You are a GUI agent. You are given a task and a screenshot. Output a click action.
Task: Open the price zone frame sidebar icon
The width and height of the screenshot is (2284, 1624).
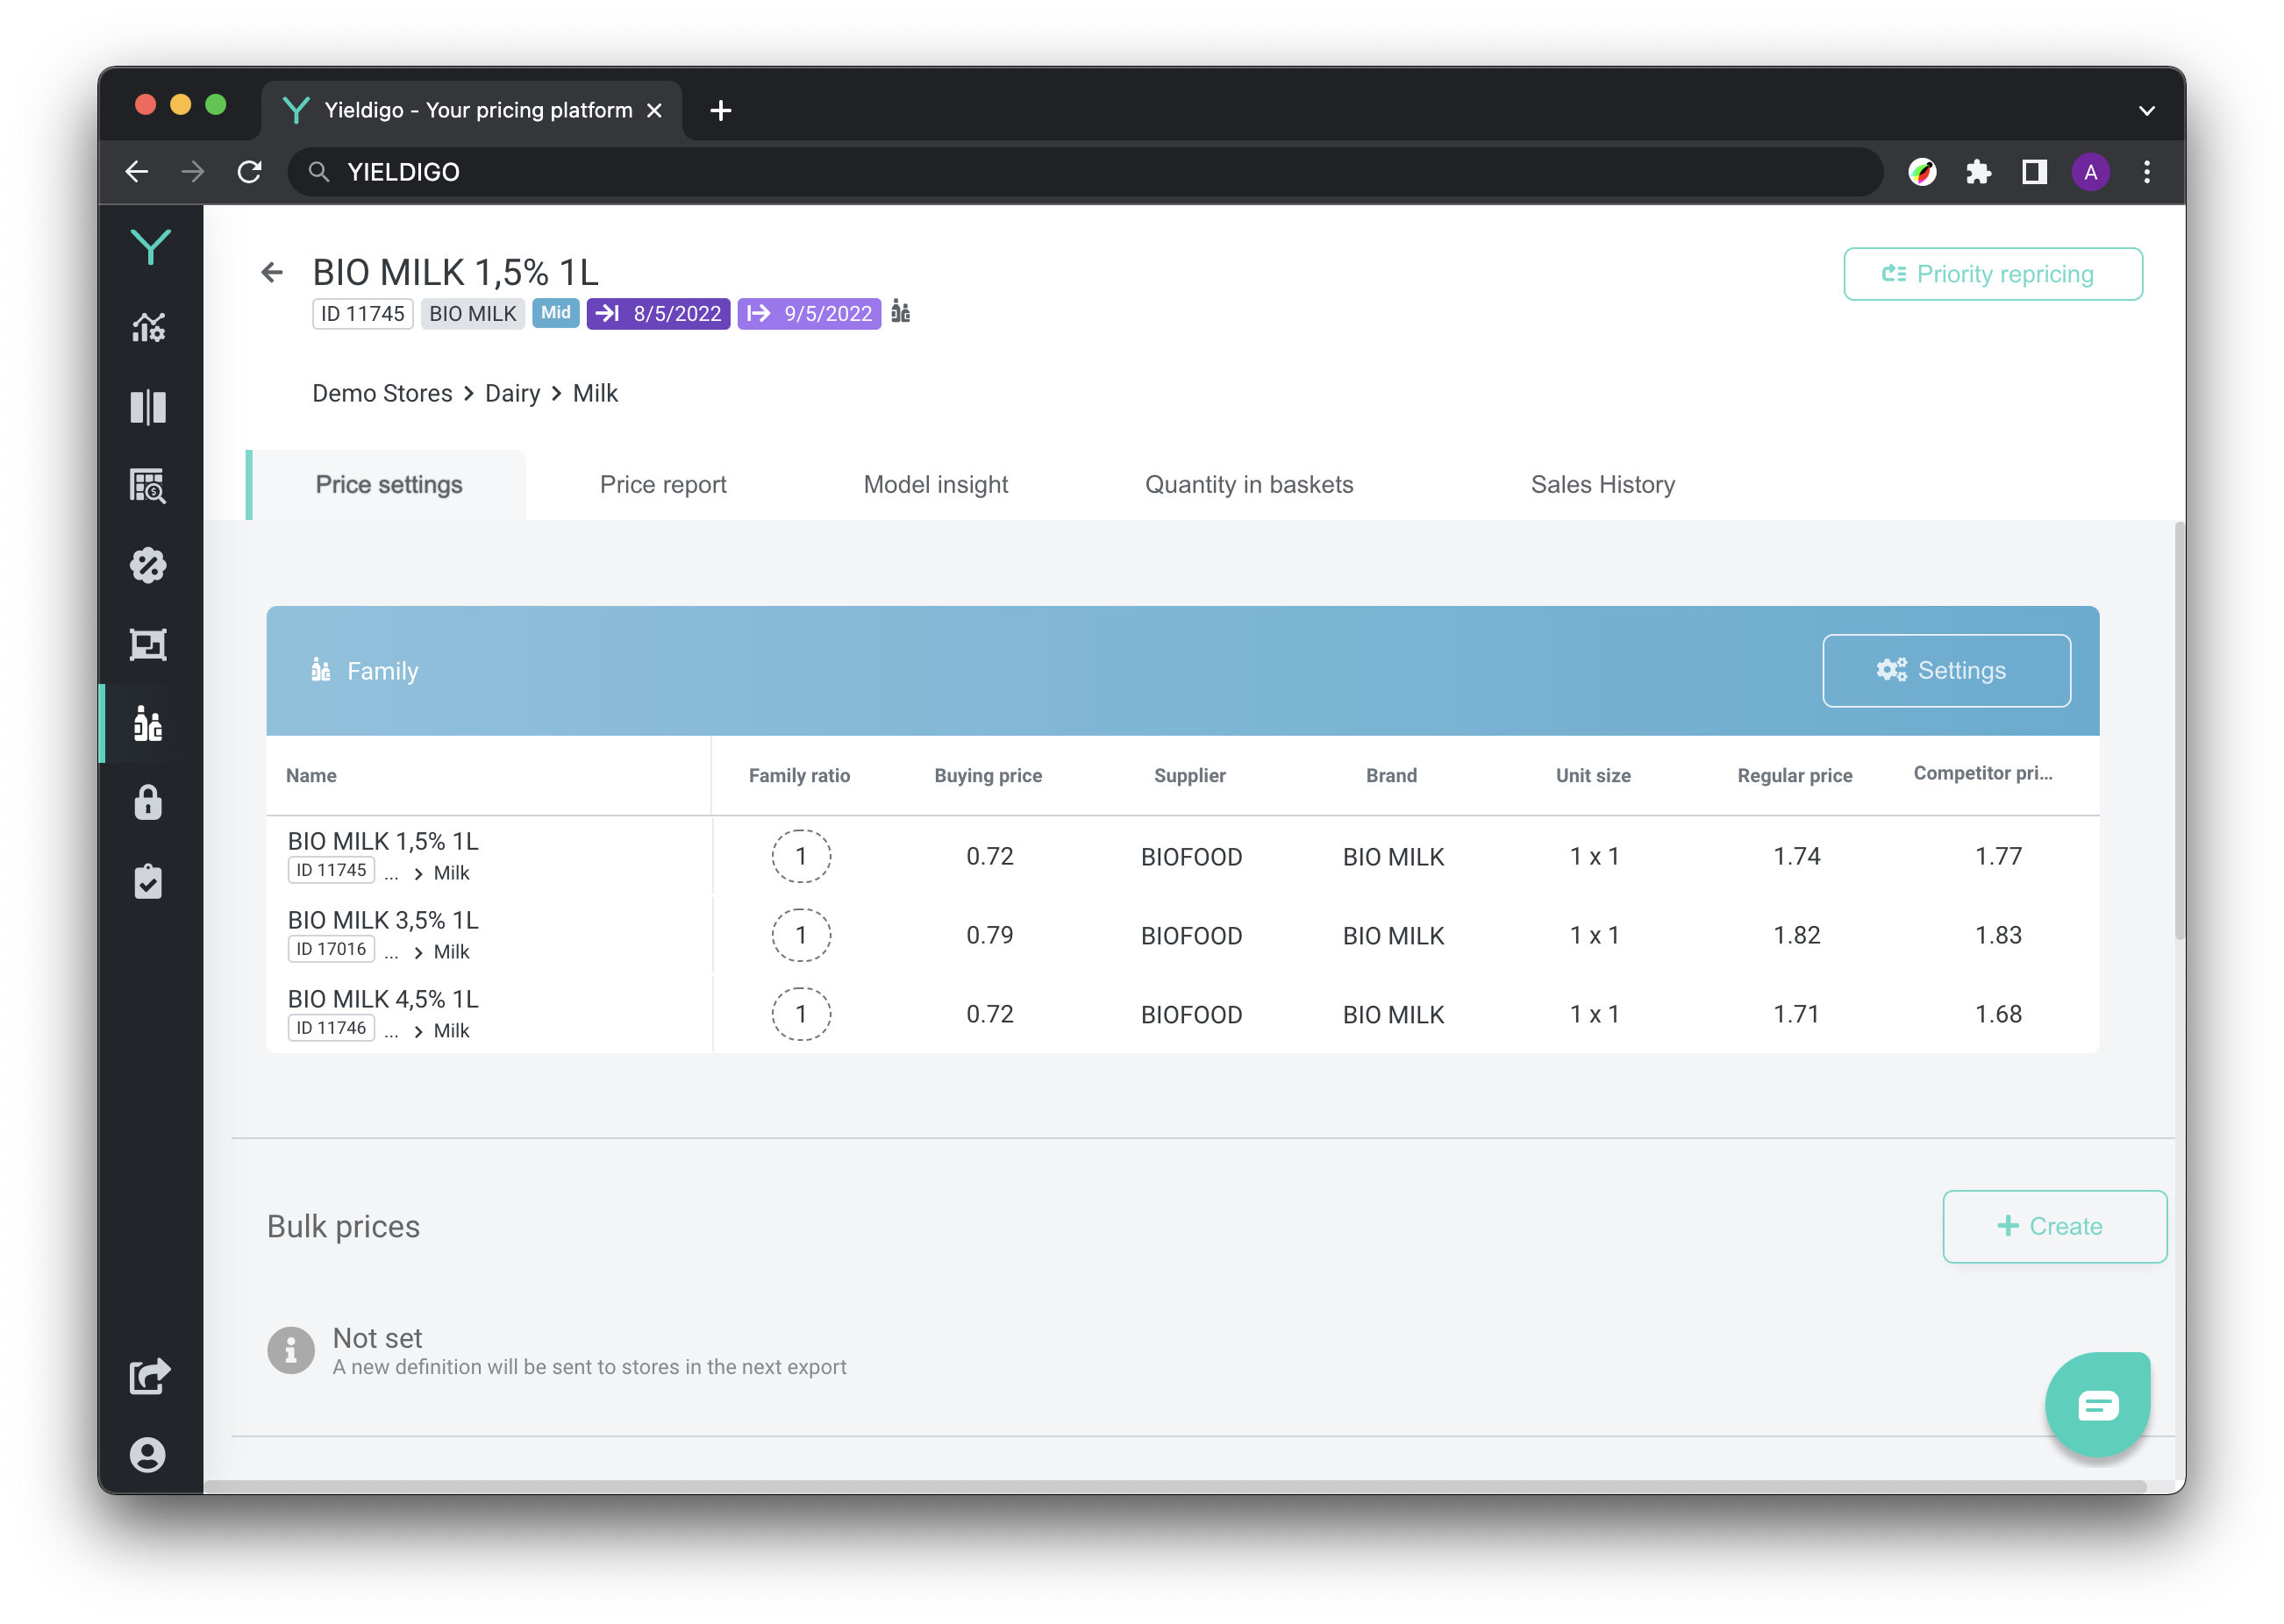click(x=148, y=645)
